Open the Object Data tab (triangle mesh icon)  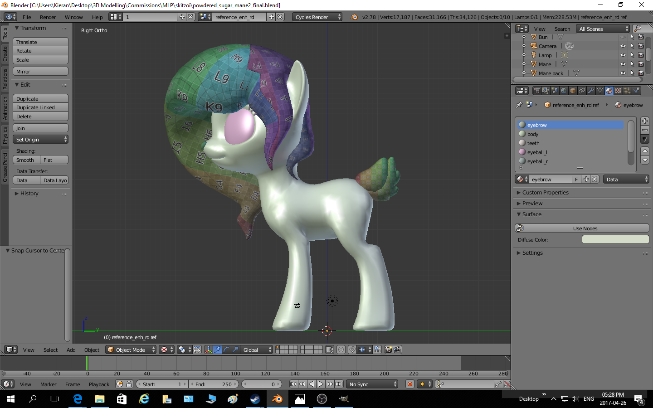point(600,91)
